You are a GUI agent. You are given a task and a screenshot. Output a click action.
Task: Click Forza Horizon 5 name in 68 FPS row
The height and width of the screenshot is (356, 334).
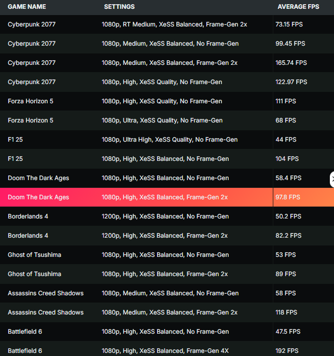(31, 120)
